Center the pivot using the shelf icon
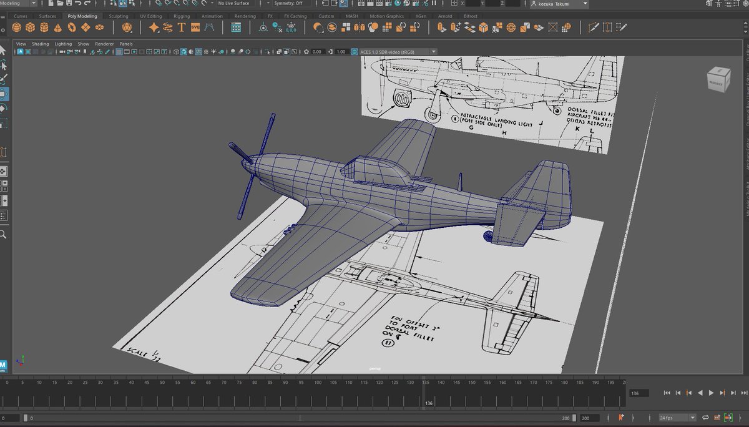 click(x=263, y=27)
